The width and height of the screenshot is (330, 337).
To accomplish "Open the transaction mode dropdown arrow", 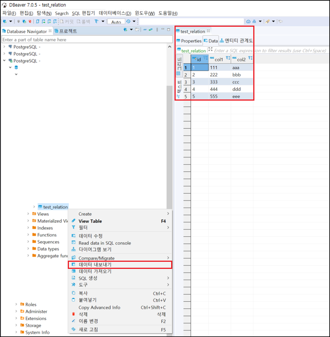I will [x=103, y=21].
